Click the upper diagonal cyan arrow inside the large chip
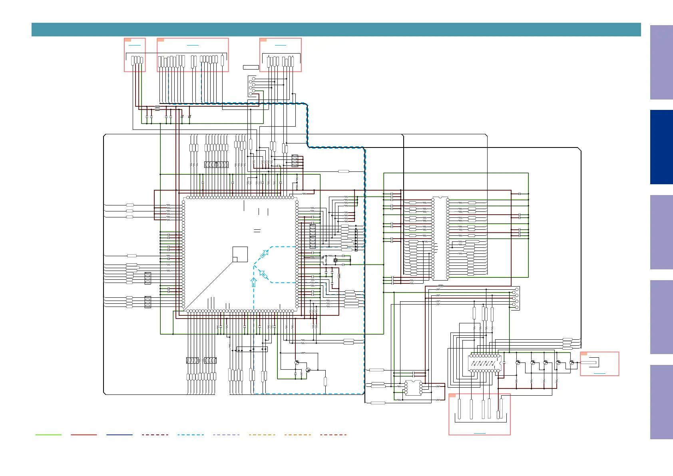673x476 pixels. tap(264, 254)
